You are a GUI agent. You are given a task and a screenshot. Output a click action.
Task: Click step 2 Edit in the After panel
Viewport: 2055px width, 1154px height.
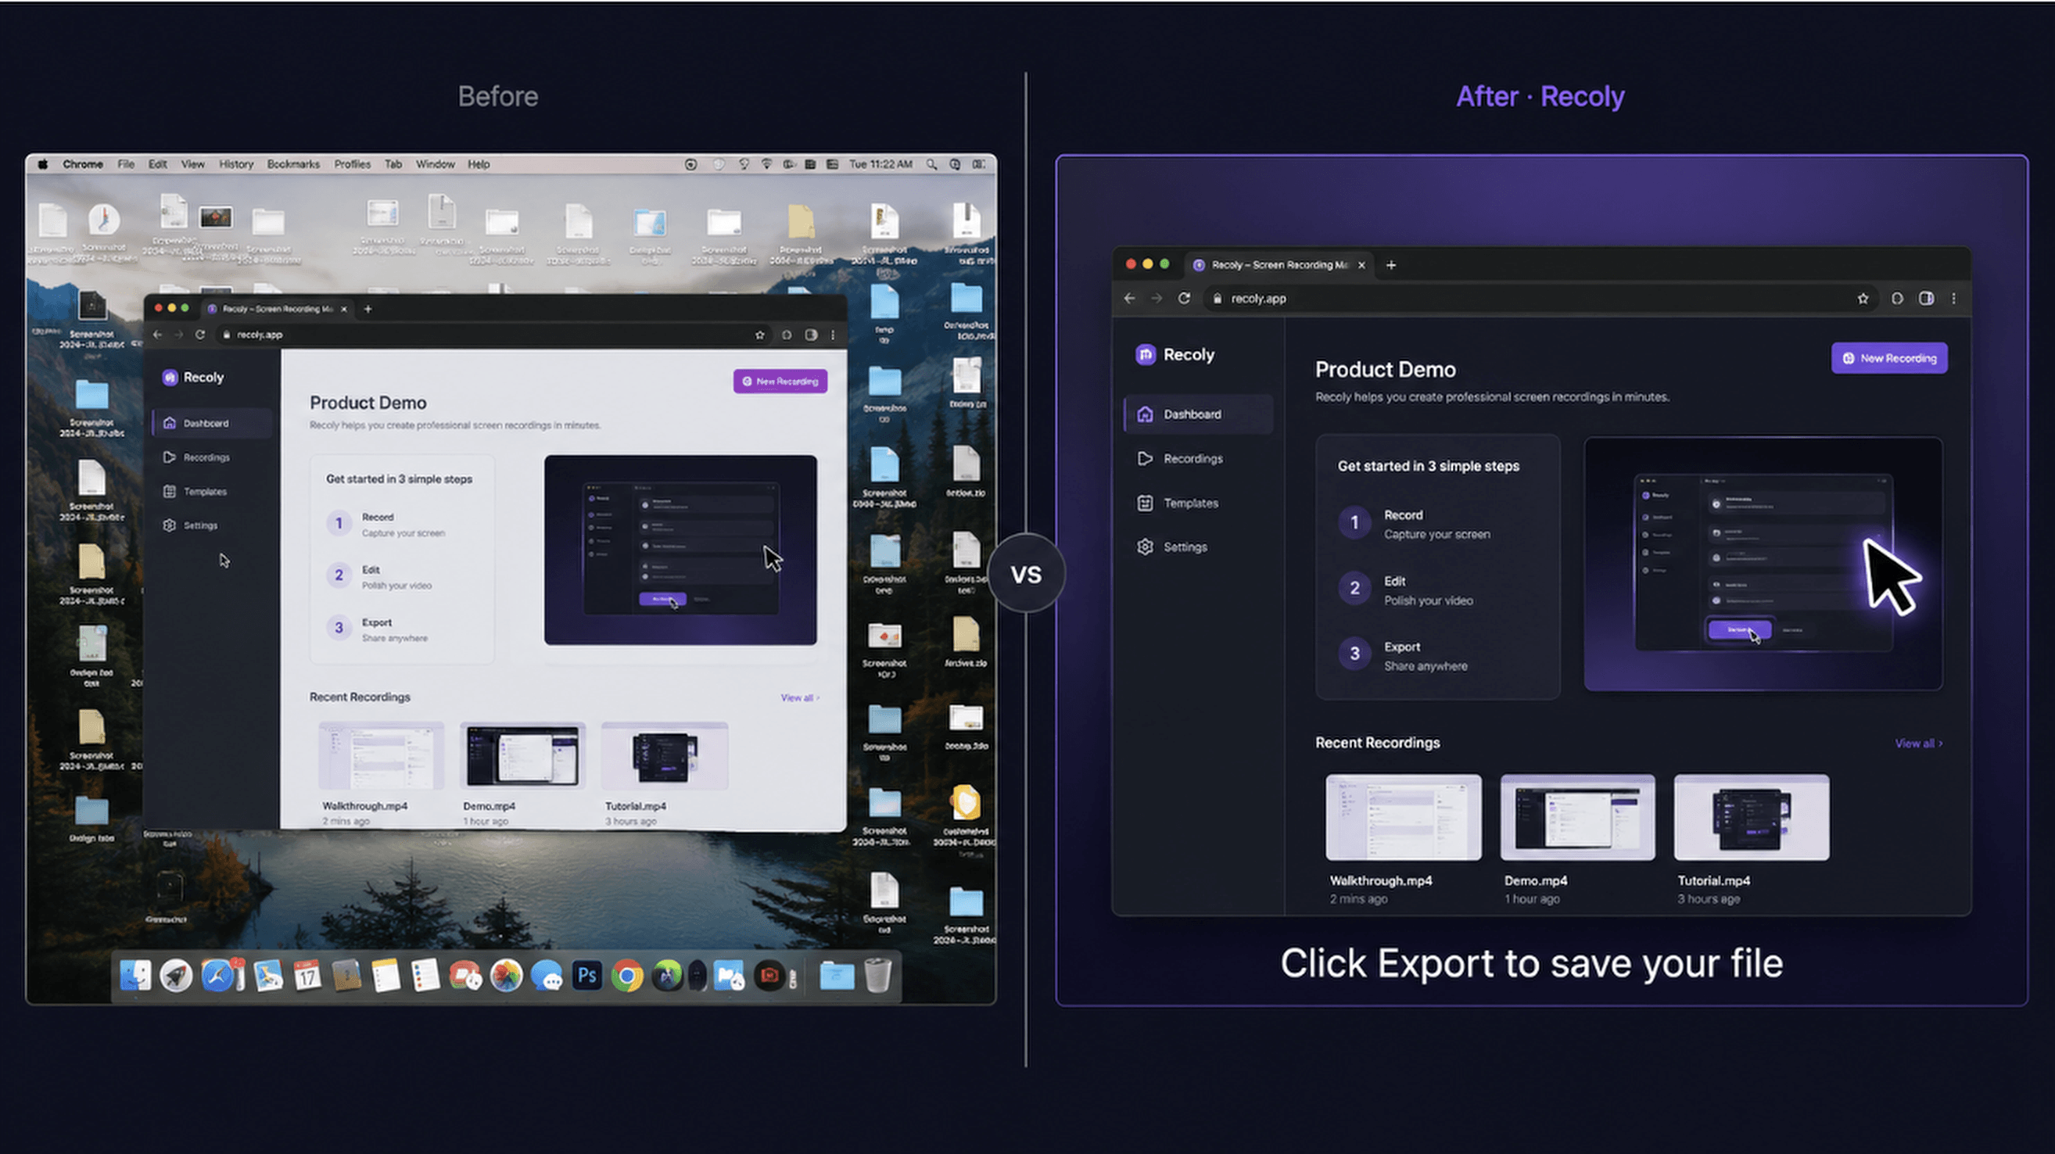click(1406, 590)
